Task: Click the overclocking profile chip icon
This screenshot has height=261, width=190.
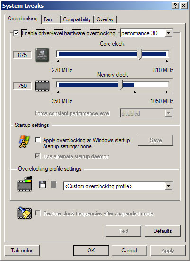Action: (x=25, y=184)
